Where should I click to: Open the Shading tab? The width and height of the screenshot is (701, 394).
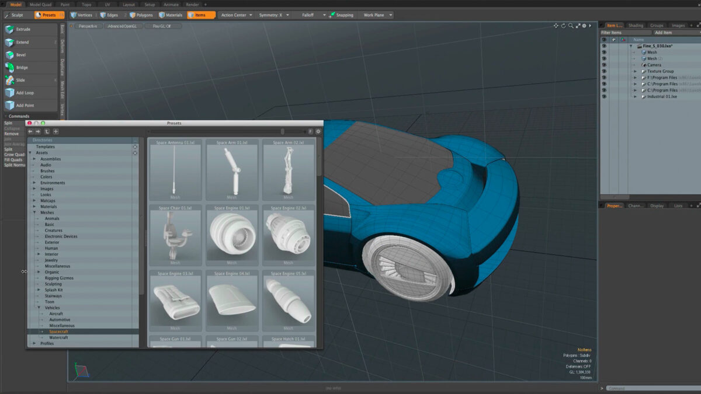[636, 26]
